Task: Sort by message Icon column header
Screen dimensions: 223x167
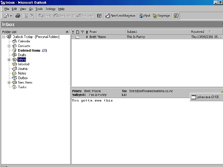Action: point(77,32)
